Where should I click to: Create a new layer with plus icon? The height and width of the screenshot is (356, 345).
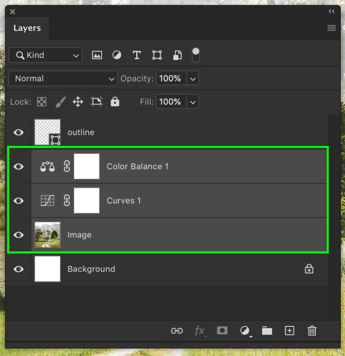tap(290, 330)
